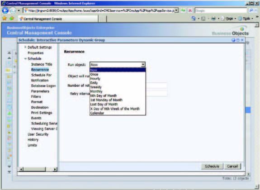Expand the Default Settings node
The width and height of the screenshot is (260, 190).
click(x=25, y=47)
